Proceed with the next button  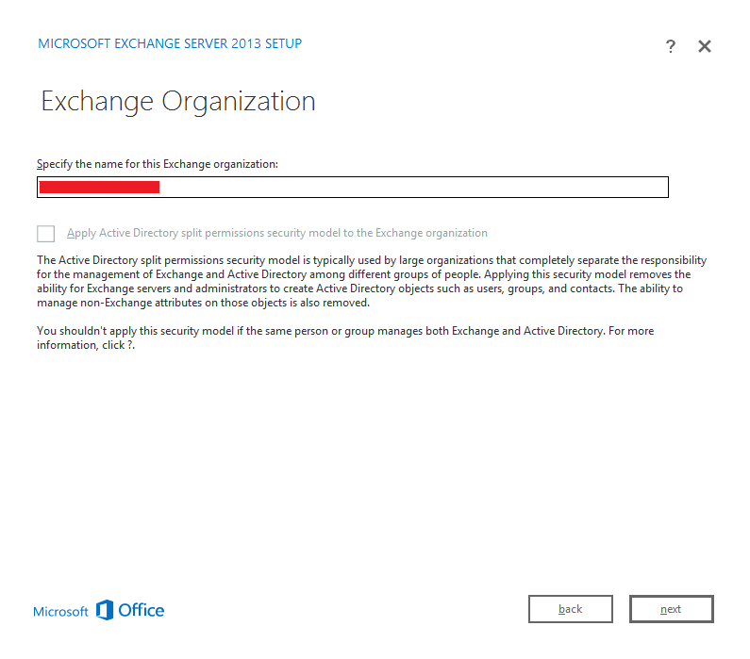click(x=671, y=609)
